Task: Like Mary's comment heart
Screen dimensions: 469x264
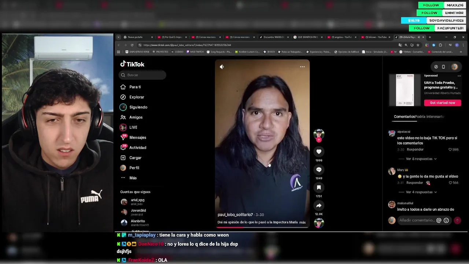Action: [x=450, y=183]
